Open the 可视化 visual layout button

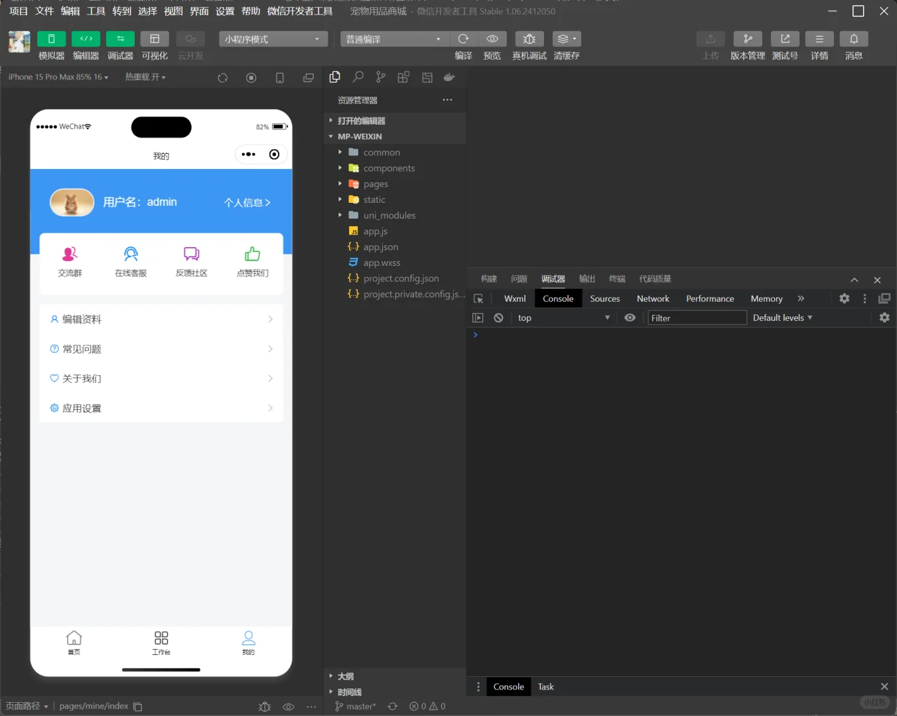tap(155, 39)
